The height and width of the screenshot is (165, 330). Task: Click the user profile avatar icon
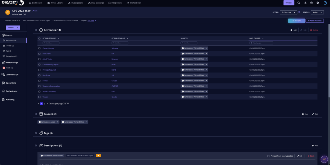pos(325,3)
